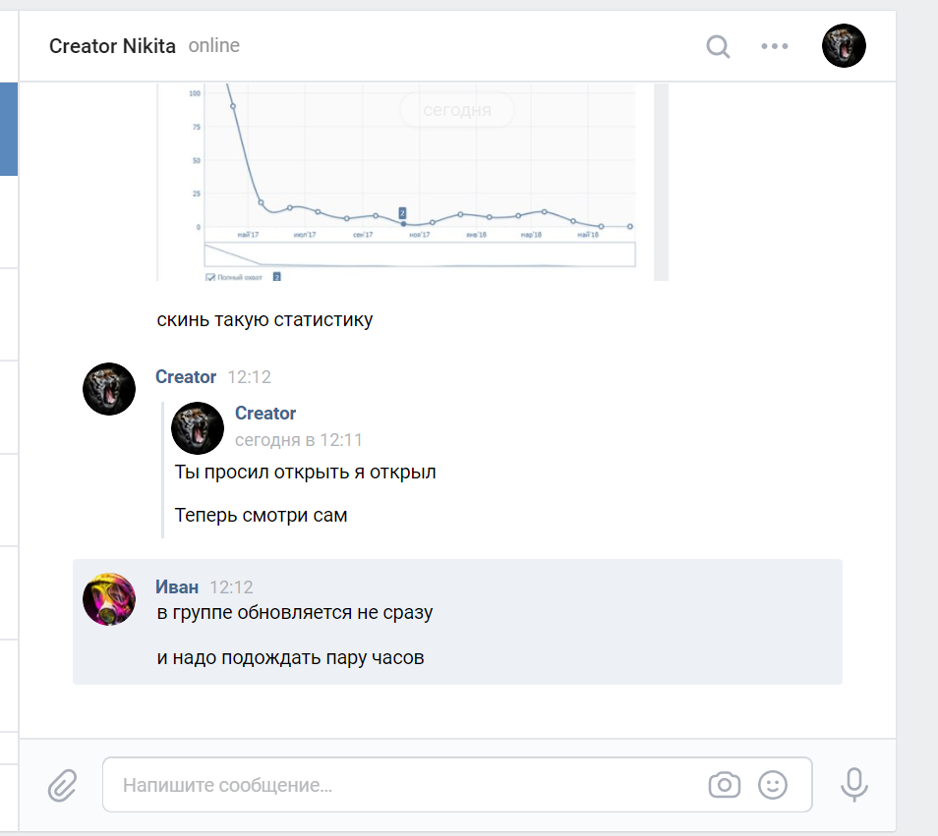Screen dimensions: 938x836
Task: Click Creator name in forwarded message
Action: coord(265,413)
